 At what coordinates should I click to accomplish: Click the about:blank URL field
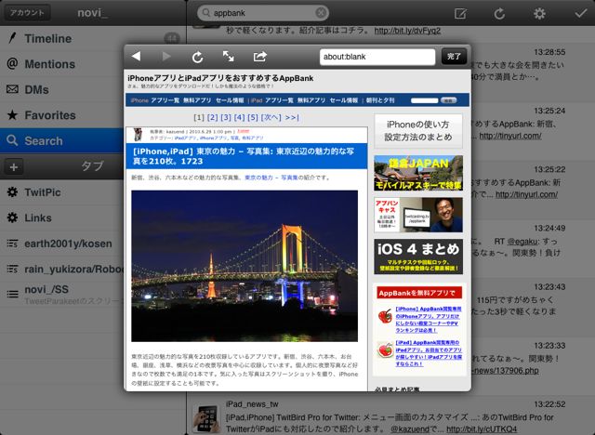(x=377, y=57)
